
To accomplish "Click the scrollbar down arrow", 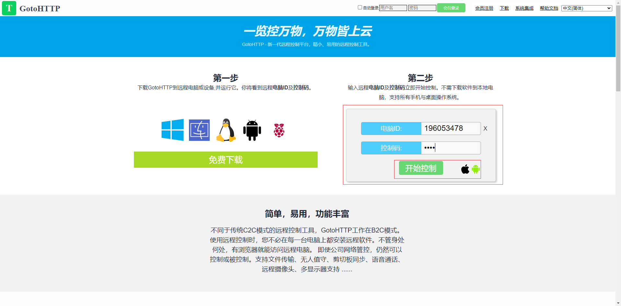I will [x=618, y=303].
